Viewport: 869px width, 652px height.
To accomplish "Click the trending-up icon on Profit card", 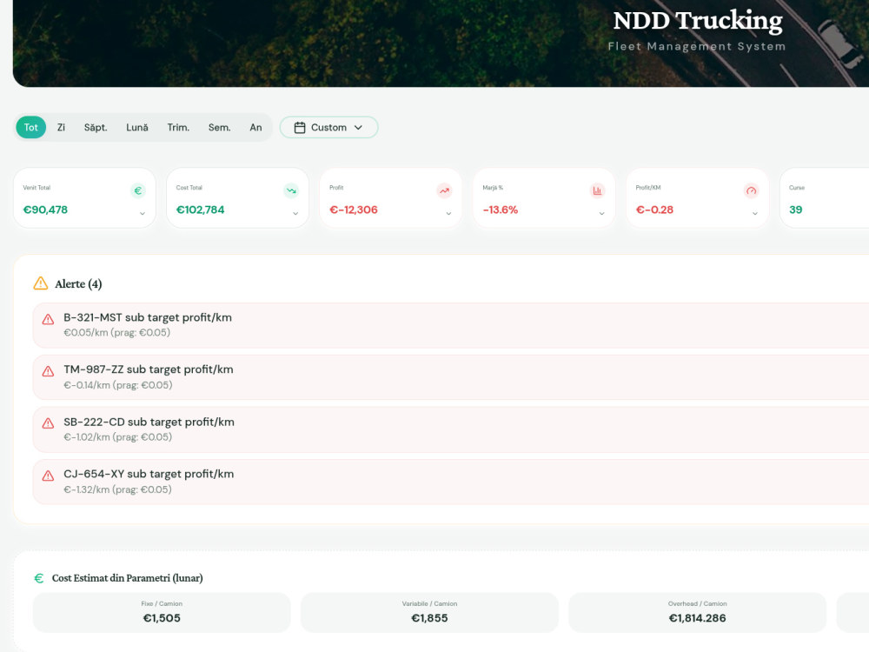I will point(444,190).
